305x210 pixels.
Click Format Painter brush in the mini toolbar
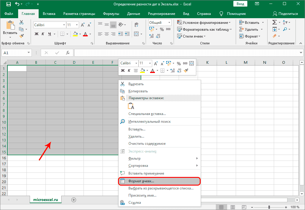pyautogui.click(x=186, y=71)
